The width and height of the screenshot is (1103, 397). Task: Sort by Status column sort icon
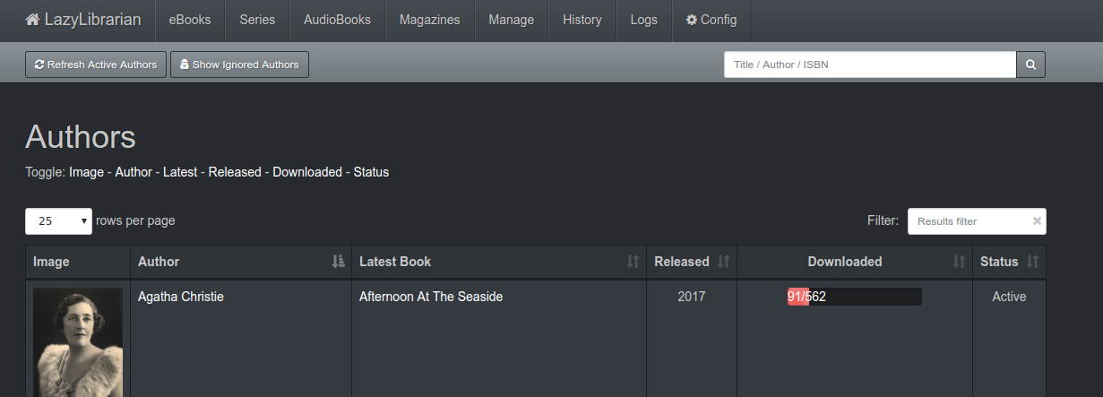point(1032,262)
